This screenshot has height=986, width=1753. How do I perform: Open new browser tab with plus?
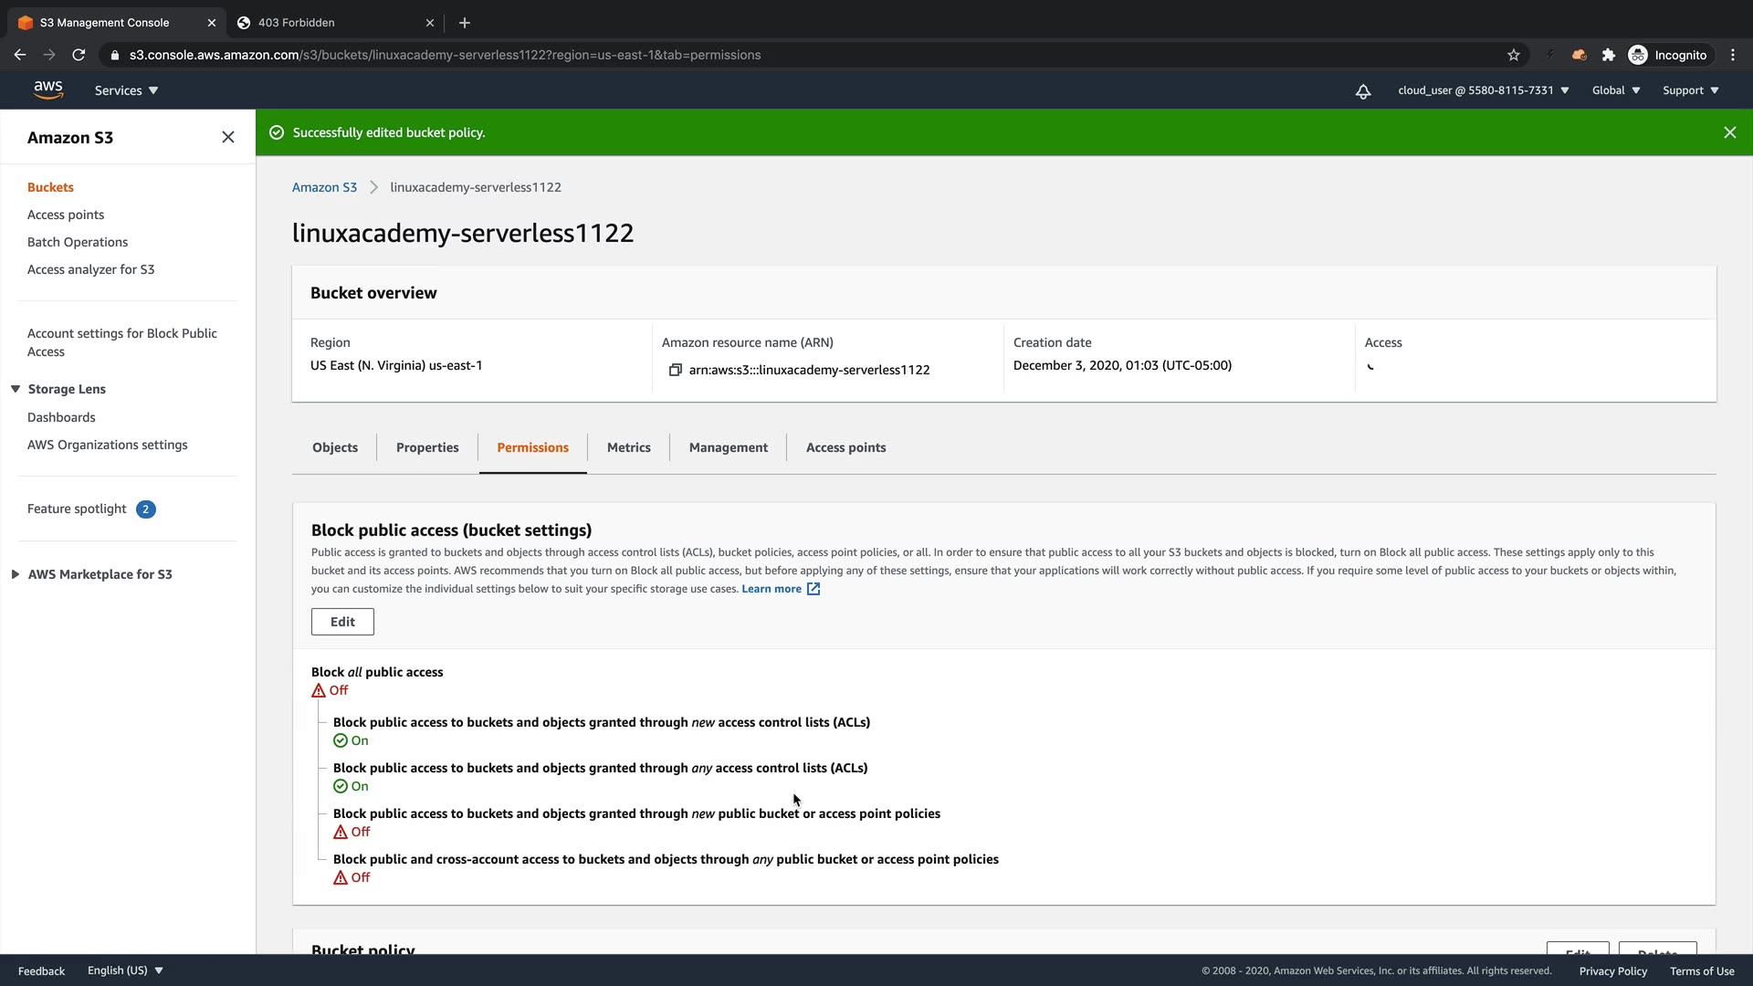point(464,23)
